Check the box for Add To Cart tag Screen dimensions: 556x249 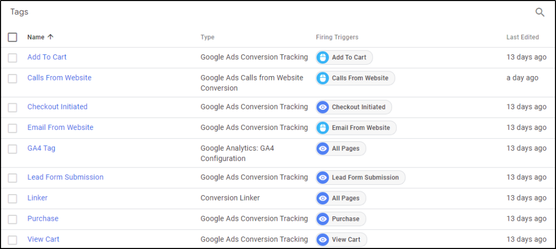12,58
